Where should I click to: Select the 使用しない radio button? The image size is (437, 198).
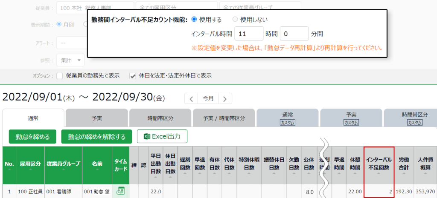point(235,19)
